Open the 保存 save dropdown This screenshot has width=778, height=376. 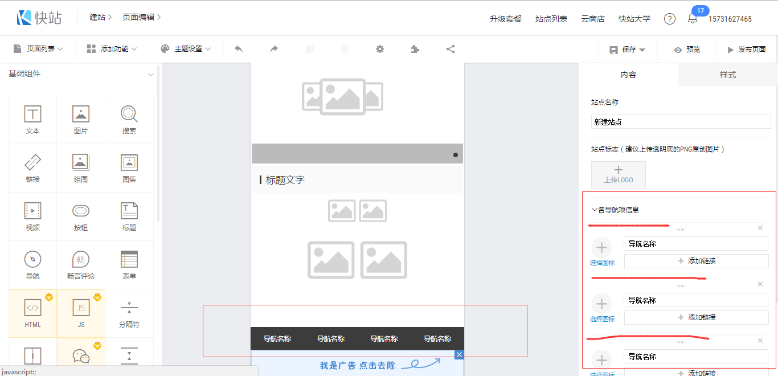[x=628, y=50]
